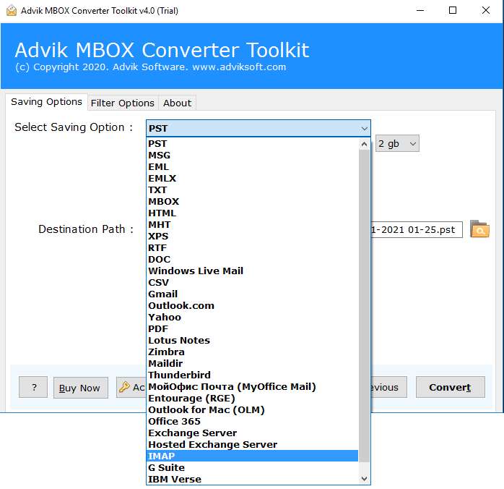Click the scroll up arrow in the list

tap(364, 144)
